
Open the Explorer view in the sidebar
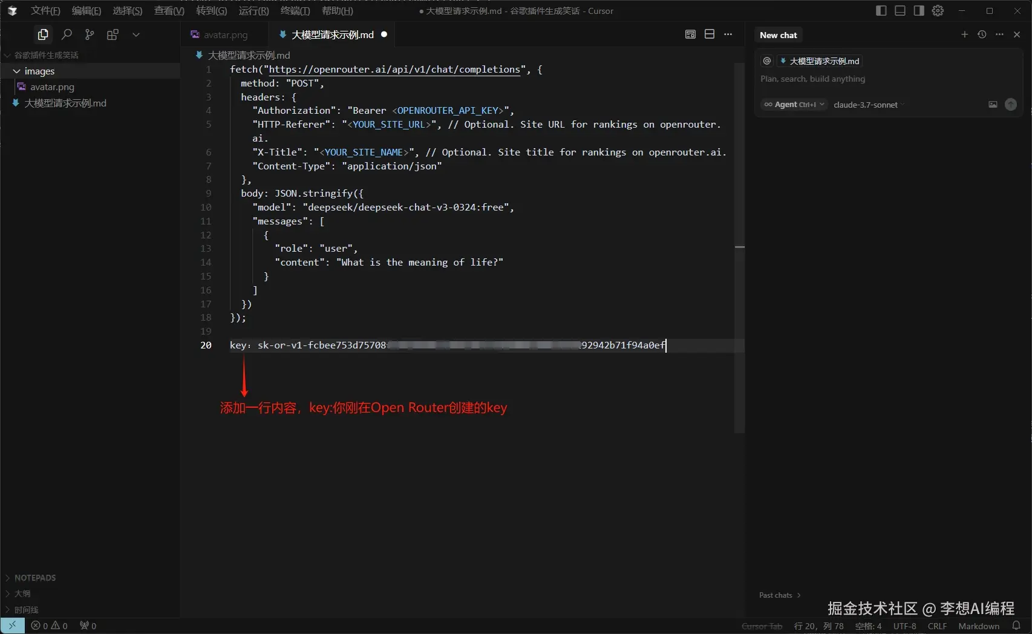click(x=43, y=34)
